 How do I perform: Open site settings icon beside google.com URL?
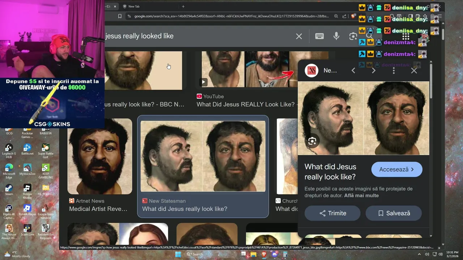click(x=129, y=16)
